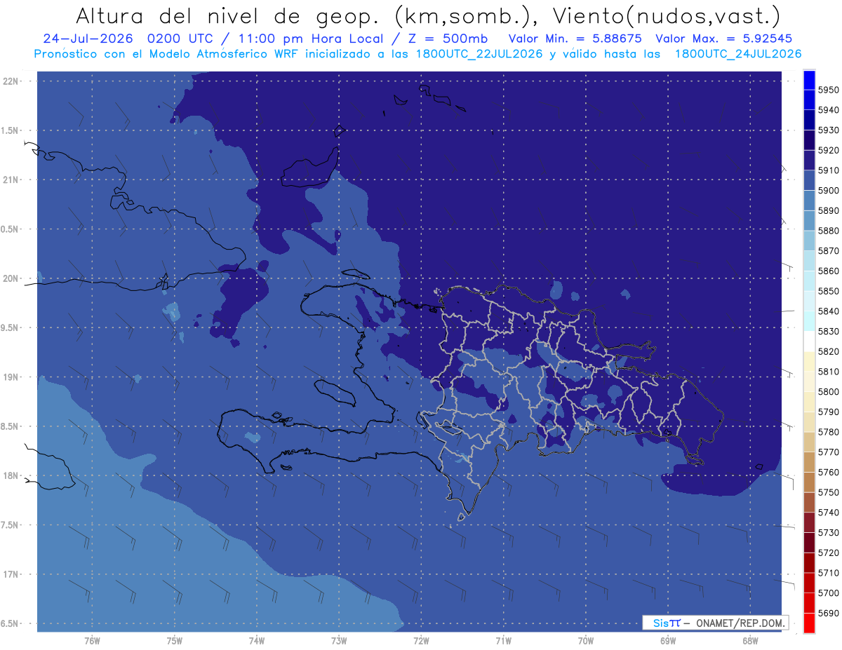Pick the colorbar swatch between 5870 and 5880
Screen dimensions: 842x650
tap(809, 241)
